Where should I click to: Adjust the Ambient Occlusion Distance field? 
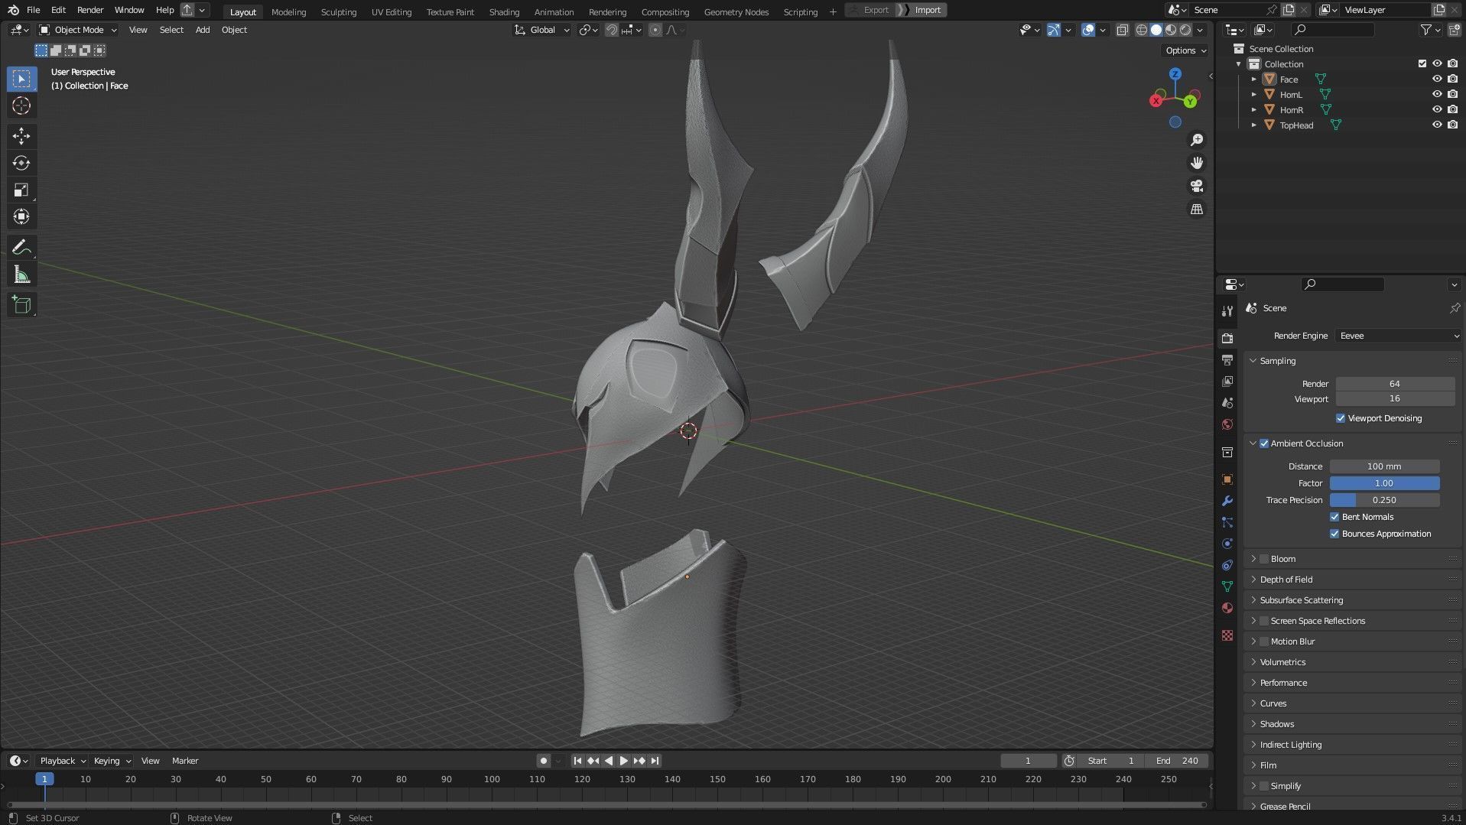1384,466
